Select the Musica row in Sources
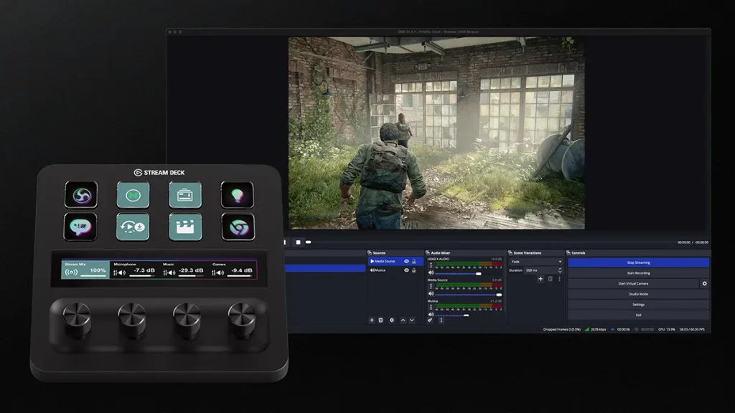The height and width of the screenshot is (413, 735). (395, 270)
